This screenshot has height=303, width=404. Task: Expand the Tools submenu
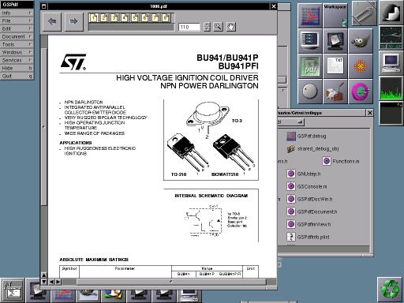click(x=17, y=44)
